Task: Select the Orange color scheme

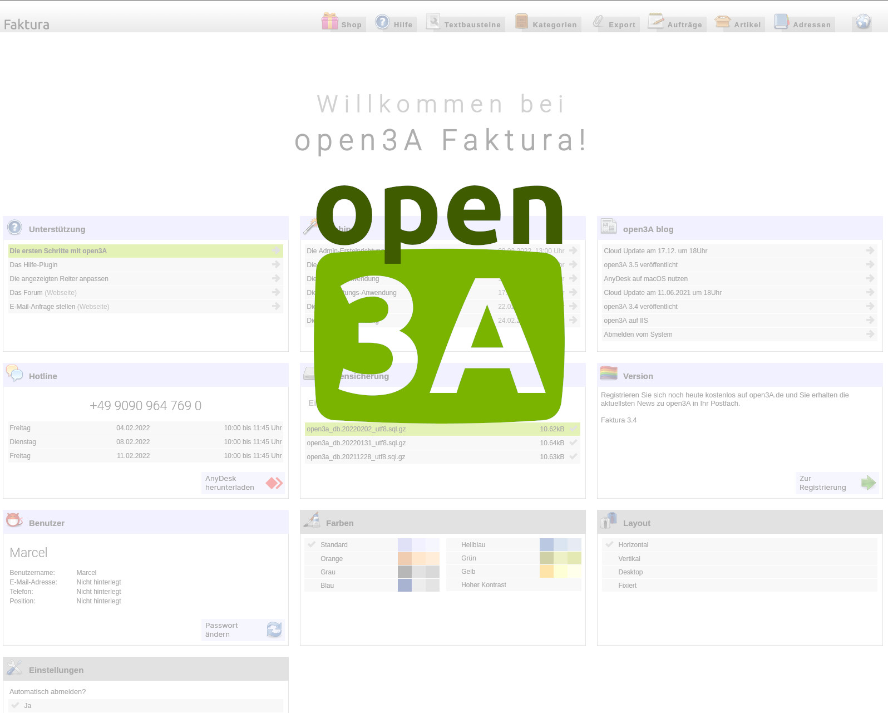Action: [x=372, y=559]
